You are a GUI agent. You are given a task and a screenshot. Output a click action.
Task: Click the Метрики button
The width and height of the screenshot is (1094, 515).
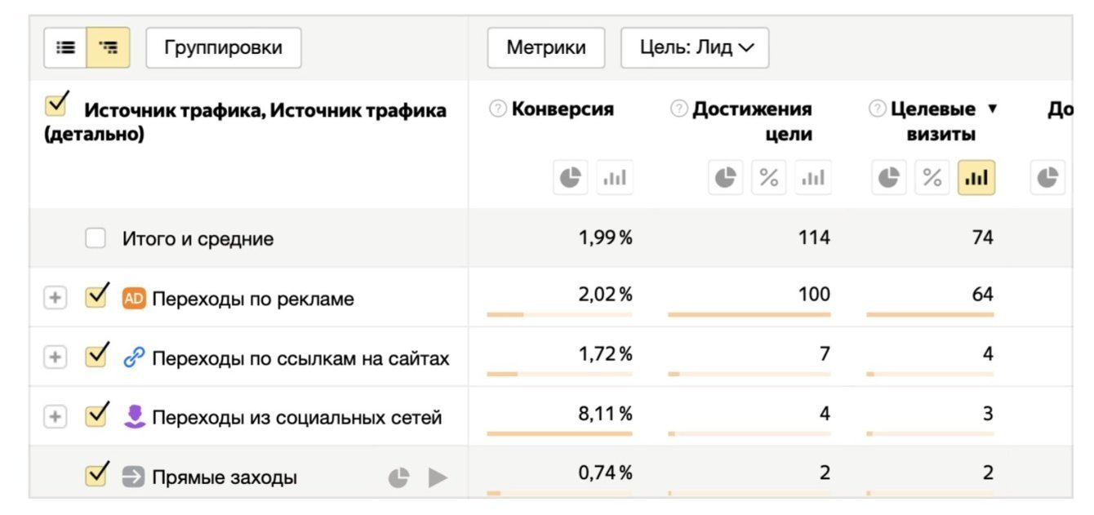point(546,47)
